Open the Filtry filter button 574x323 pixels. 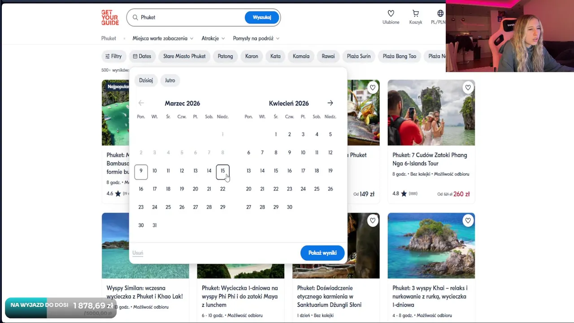tap(113, 56)
